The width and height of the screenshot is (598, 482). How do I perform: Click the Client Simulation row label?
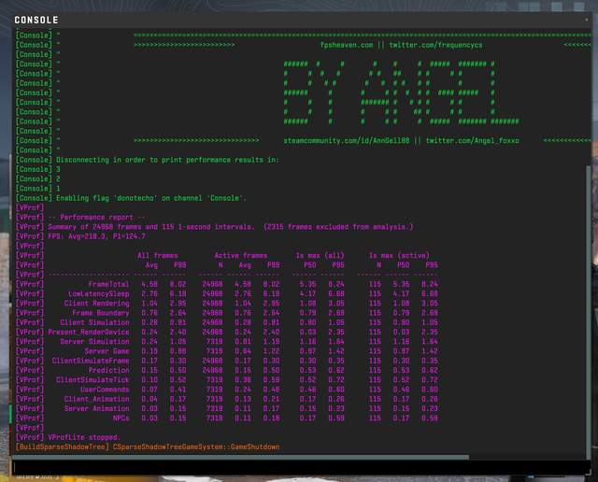pyautogui.click(x=94, y=322)
